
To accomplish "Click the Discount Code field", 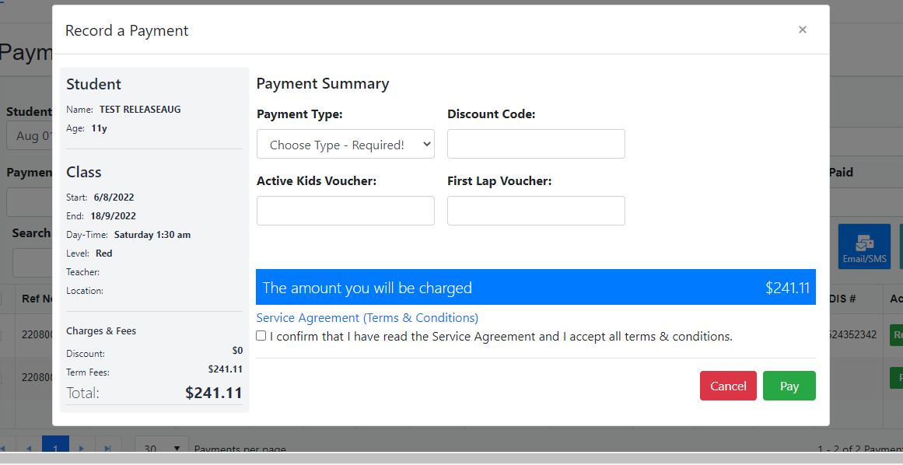I will pyautogui.click(x=536, y=145).
